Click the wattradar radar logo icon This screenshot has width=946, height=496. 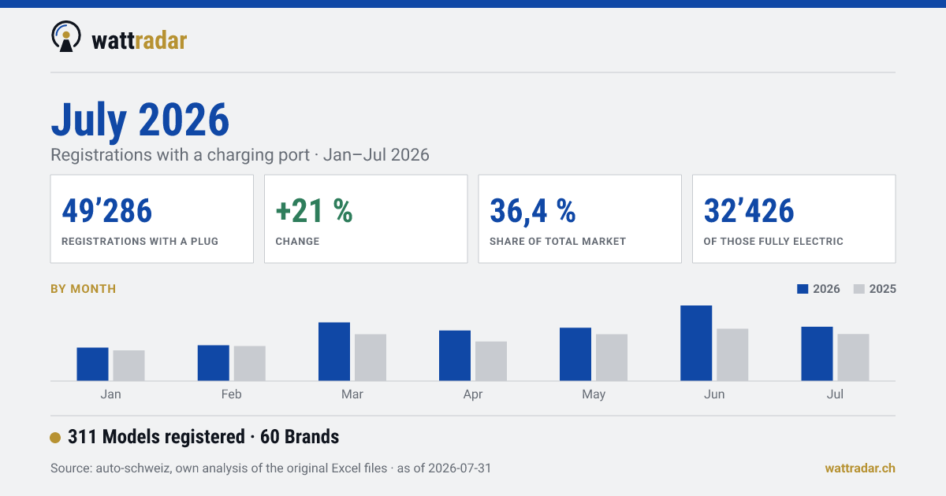(66, 36)
